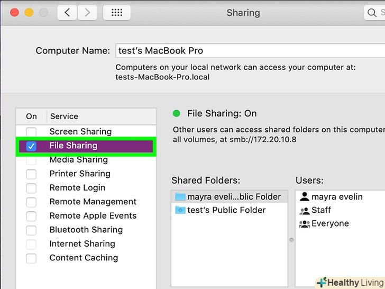Select Remote Apple Events service row
This screenshot has width=385, height=289.
click(x=93, y=216)
